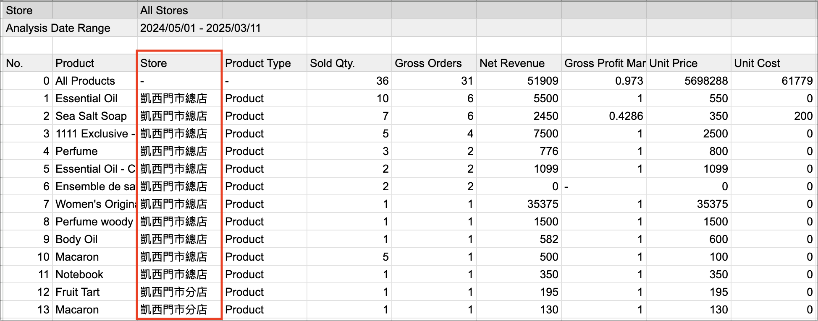Click the 'Ensemble de sa' product cell
Image resolution: width=818 pixels, height=321 pixels.
click(x=95, y=186)
